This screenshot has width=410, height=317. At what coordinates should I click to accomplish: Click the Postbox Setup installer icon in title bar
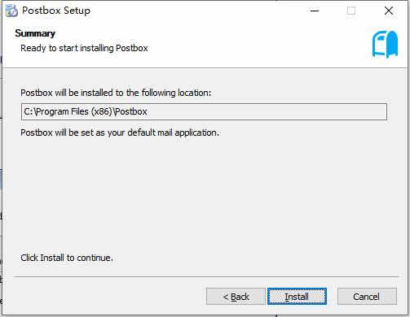12,11
